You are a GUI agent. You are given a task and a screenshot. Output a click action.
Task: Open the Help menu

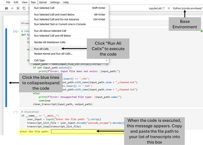click(66, 2)
